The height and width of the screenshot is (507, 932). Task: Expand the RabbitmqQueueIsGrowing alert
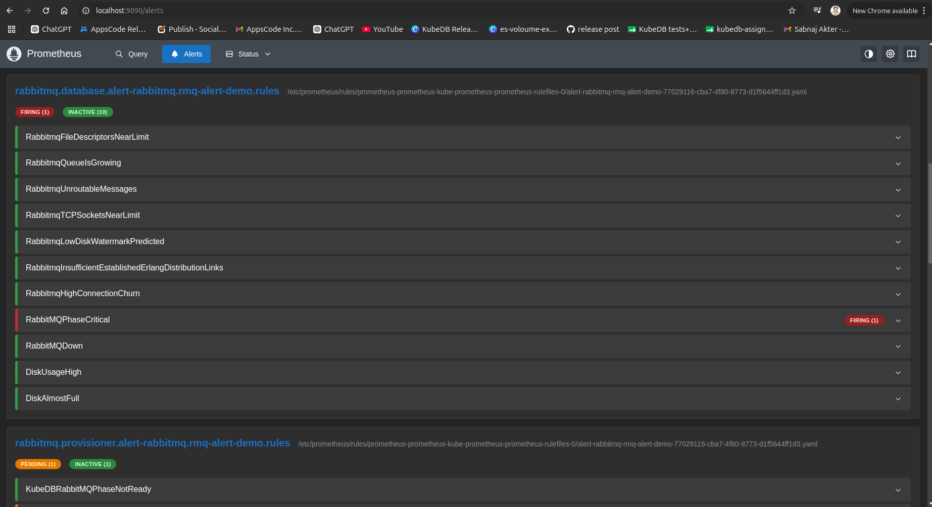pyautogui.click(x=463, y=163)
